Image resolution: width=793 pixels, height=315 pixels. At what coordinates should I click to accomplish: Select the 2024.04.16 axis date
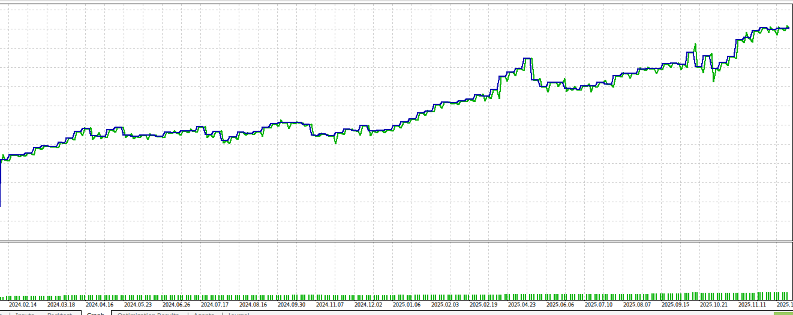coord(100,305)
